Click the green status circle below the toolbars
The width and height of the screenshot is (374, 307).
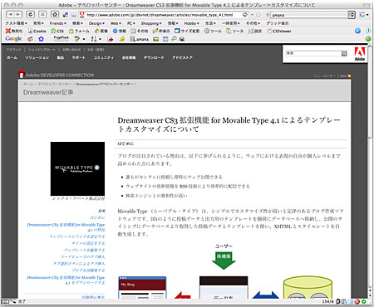[x=368, y=39]
